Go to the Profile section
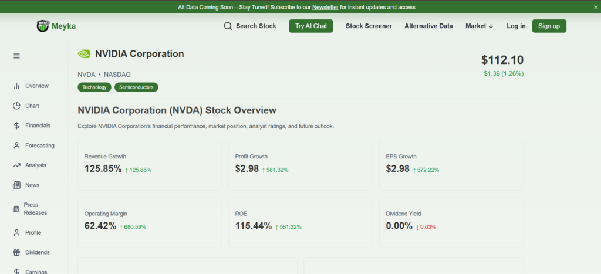 click(33, 232)
